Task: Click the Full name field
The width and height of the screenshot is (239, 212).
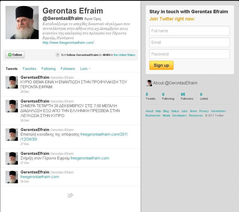Action: 190,31
